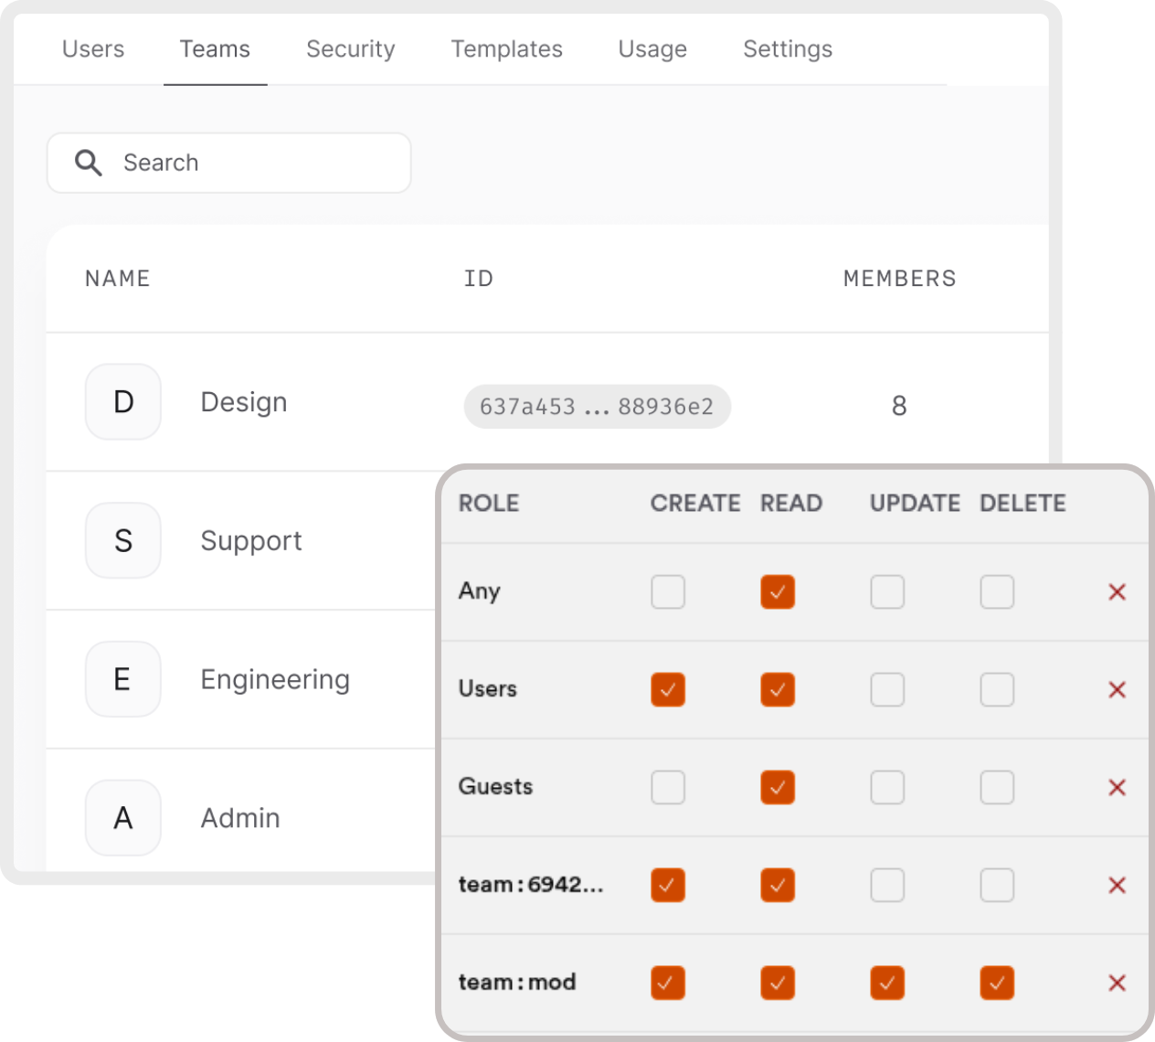The width and height of the screenshot is (1155, 1042).
Task: Switch to the Security tab
Action: pos(350,49)
